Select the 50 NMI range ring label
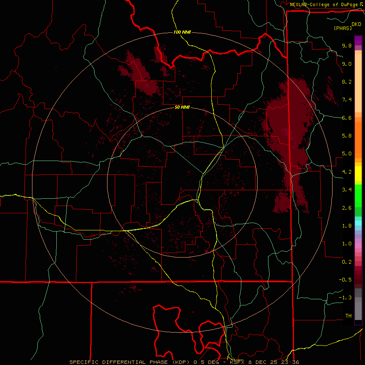 point(182,107)
